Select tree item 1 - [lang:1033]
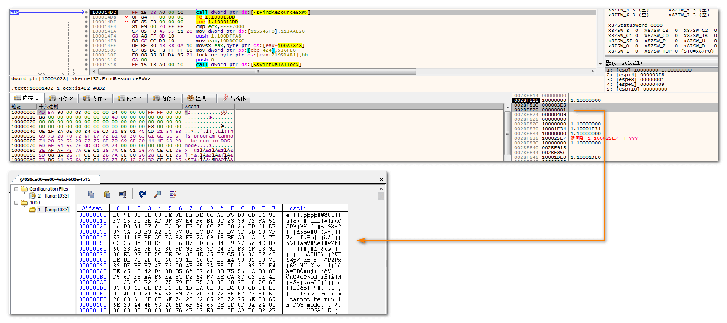 pos(53,210)
